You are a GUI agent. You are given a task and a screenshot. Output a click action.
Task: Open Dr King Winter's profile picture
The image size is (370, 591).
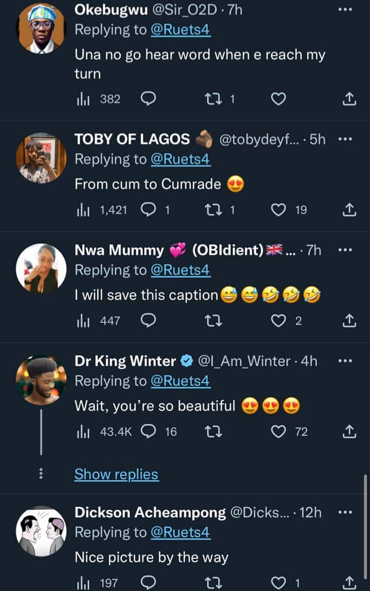click(x=41, y=379)
